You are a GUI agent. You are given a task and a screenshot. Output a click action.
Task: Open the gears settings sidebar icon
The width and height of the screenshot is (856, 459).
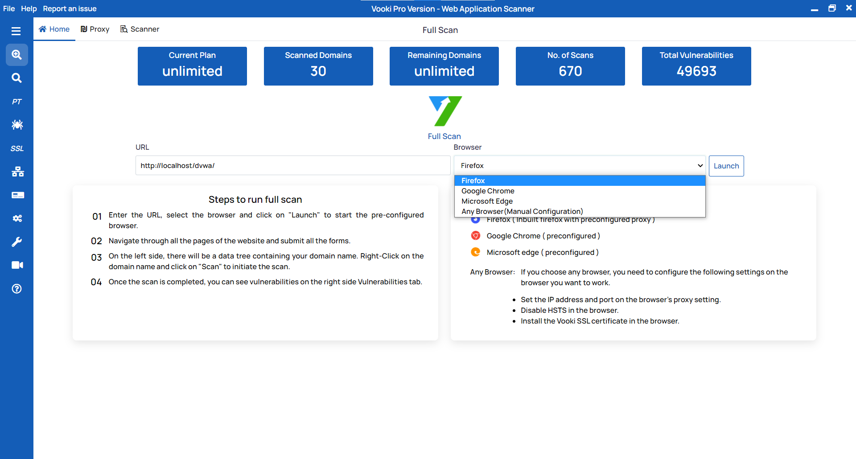pyautogui.click(x=17, y=218)
